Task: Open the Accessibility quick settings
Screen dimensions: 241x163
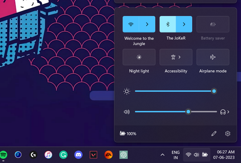Action: 176,57
